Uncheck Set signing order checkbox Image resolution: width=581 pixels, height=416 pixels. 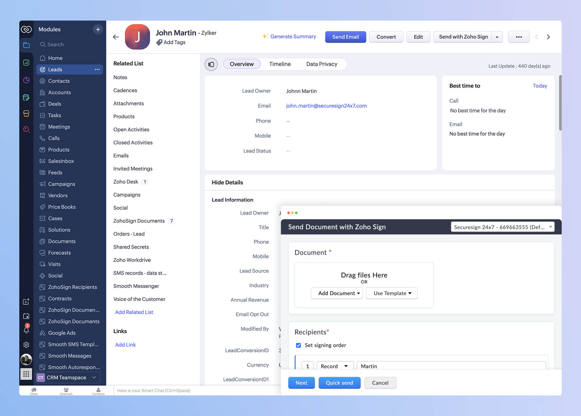(x=299, y=345)
